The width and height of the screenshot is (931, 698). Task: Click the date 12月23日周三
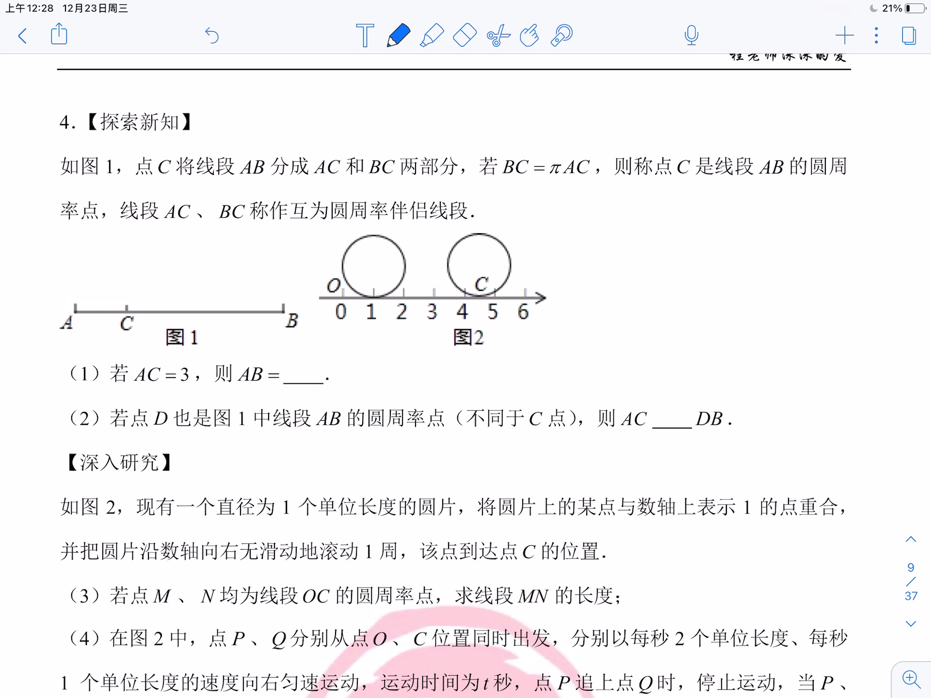(95, 8)
